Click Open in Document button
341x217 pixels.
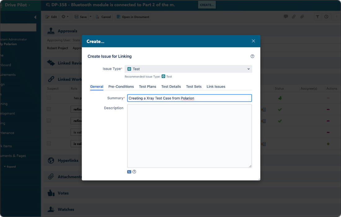[133, 17]
